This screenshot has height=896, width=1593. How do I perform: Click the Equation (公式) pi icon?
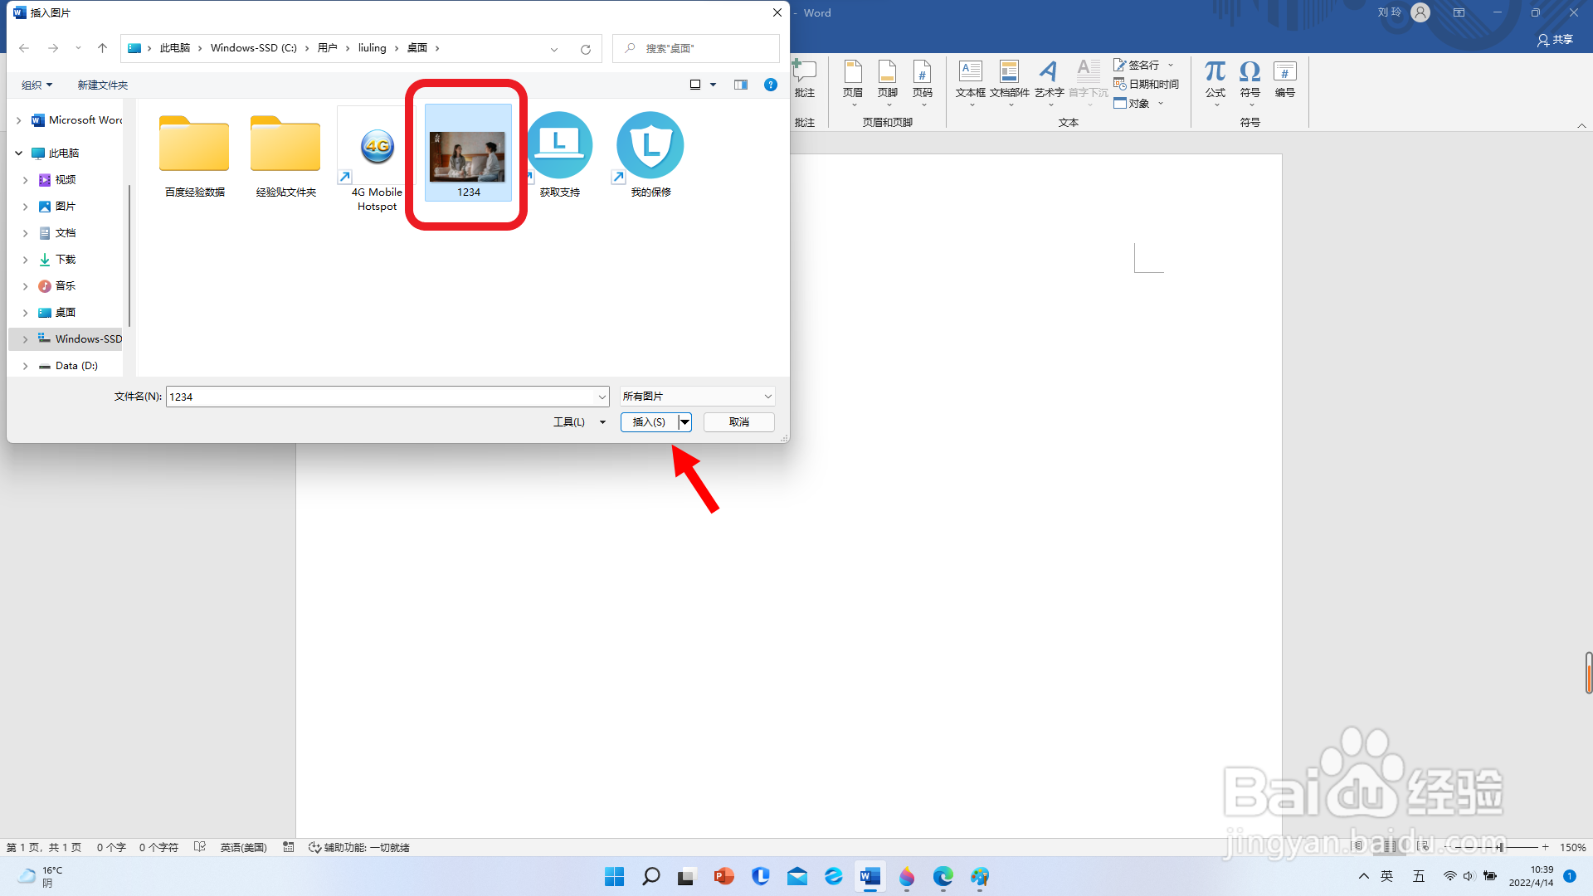(1215, 73)
